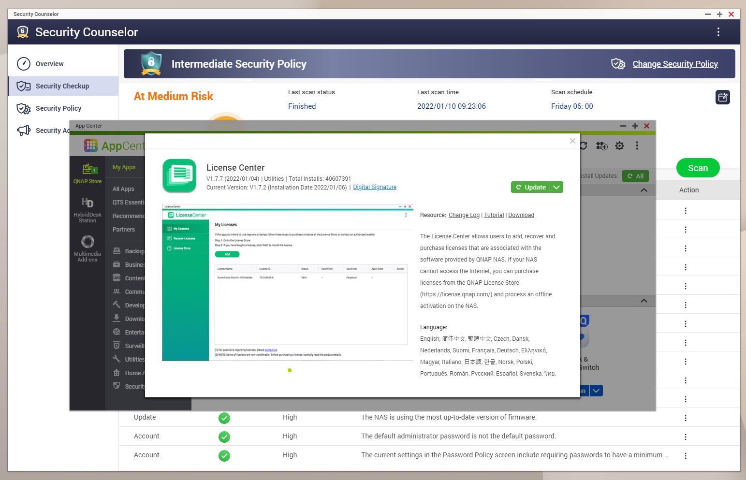Screen dimensions: 746x480
Task: Open QNAP Store in App Center sidebar
Action: pos(88,174)
